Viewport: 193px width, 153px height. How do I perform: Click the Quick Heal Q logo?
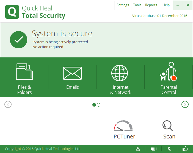12,12
